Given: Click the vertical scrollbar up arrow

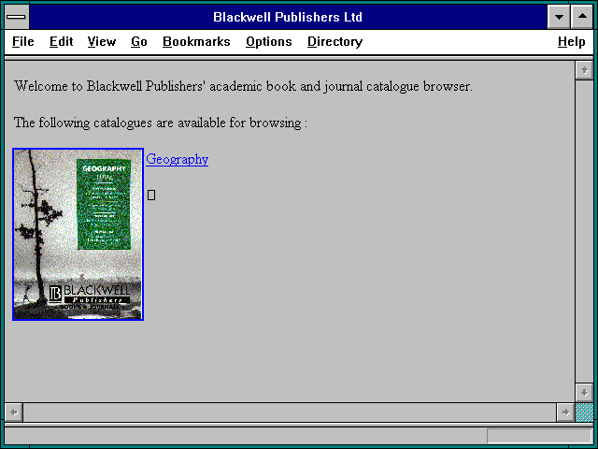Looking at the screenshot, I should coord(584,71).
